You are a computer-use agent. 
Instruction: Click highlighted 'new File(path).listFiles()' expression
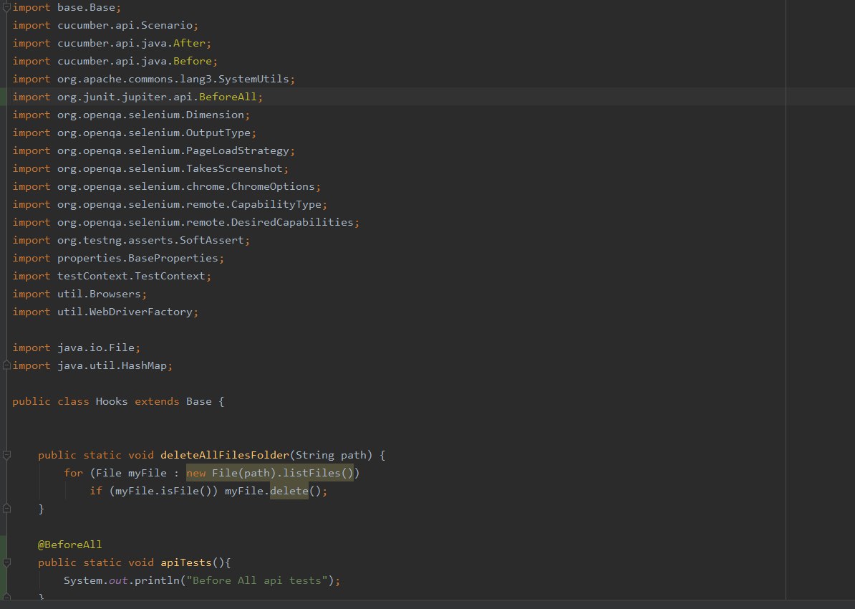point(269,473)
